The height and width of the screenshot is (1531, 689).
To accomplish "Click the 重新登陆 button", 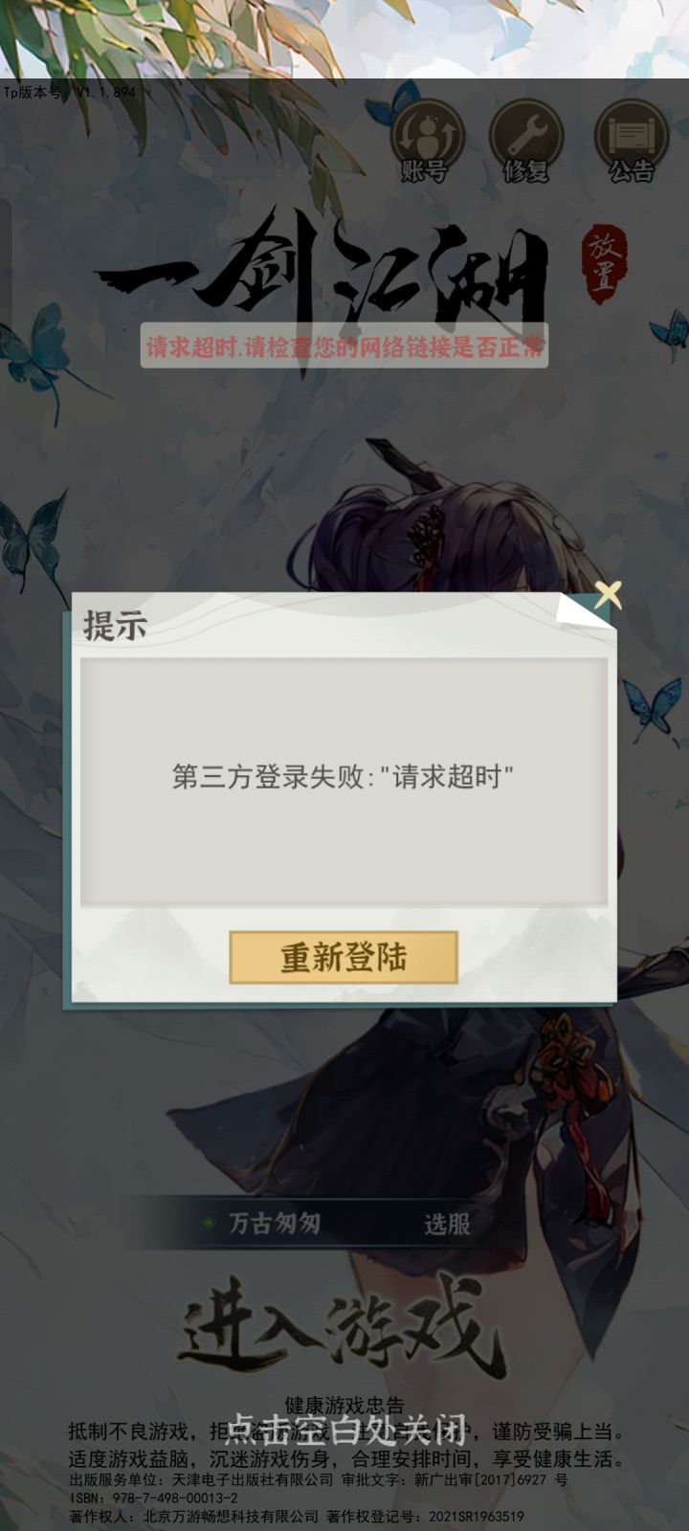I will (344, 957).
